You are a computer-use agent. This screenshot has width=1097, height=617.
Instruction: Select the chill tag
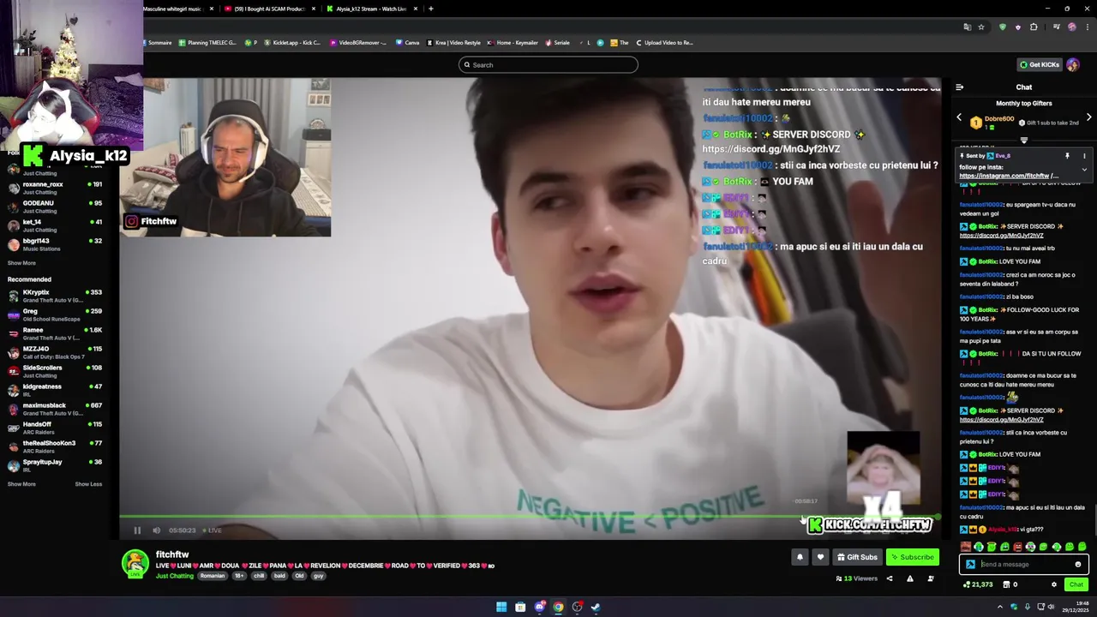260,576
